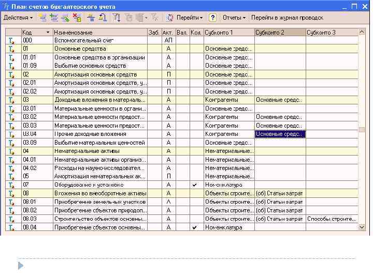
Task: Click the Вал. column header
Action: coord(182,32)
